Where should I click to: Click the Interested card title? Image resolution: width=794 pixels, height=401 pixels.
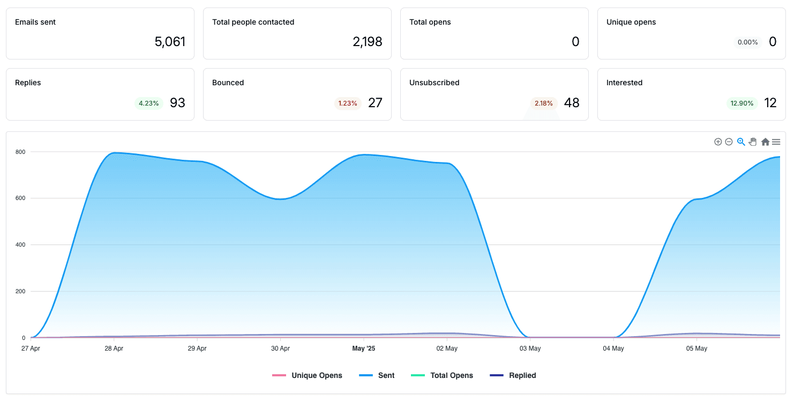click(x=625, y=83)
